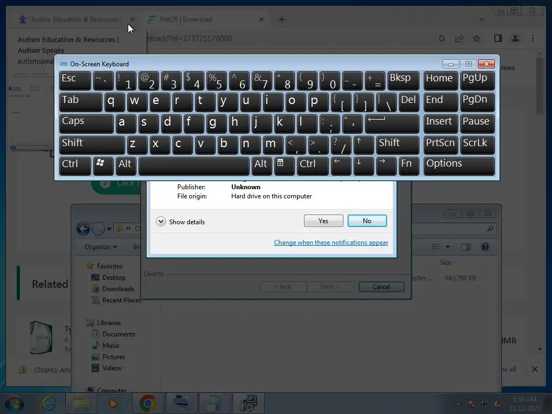Click the left arrow key on the keyboard
This screenshot has width=552, height=414.
pos(341,166)
